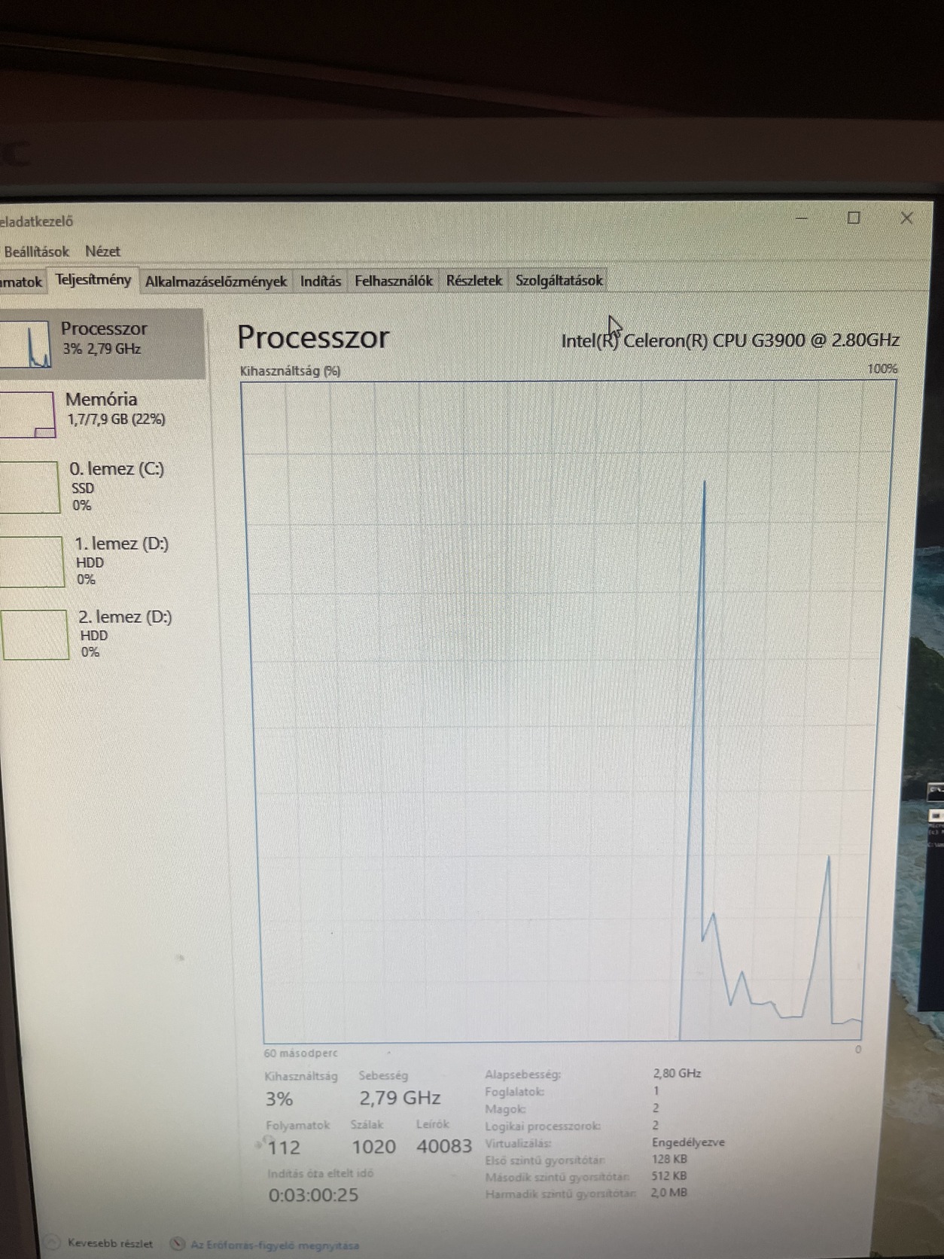Click the Kihasználtság (%) graph label
The height and width of the screenshot is (1259, 944).
[290, 370]
